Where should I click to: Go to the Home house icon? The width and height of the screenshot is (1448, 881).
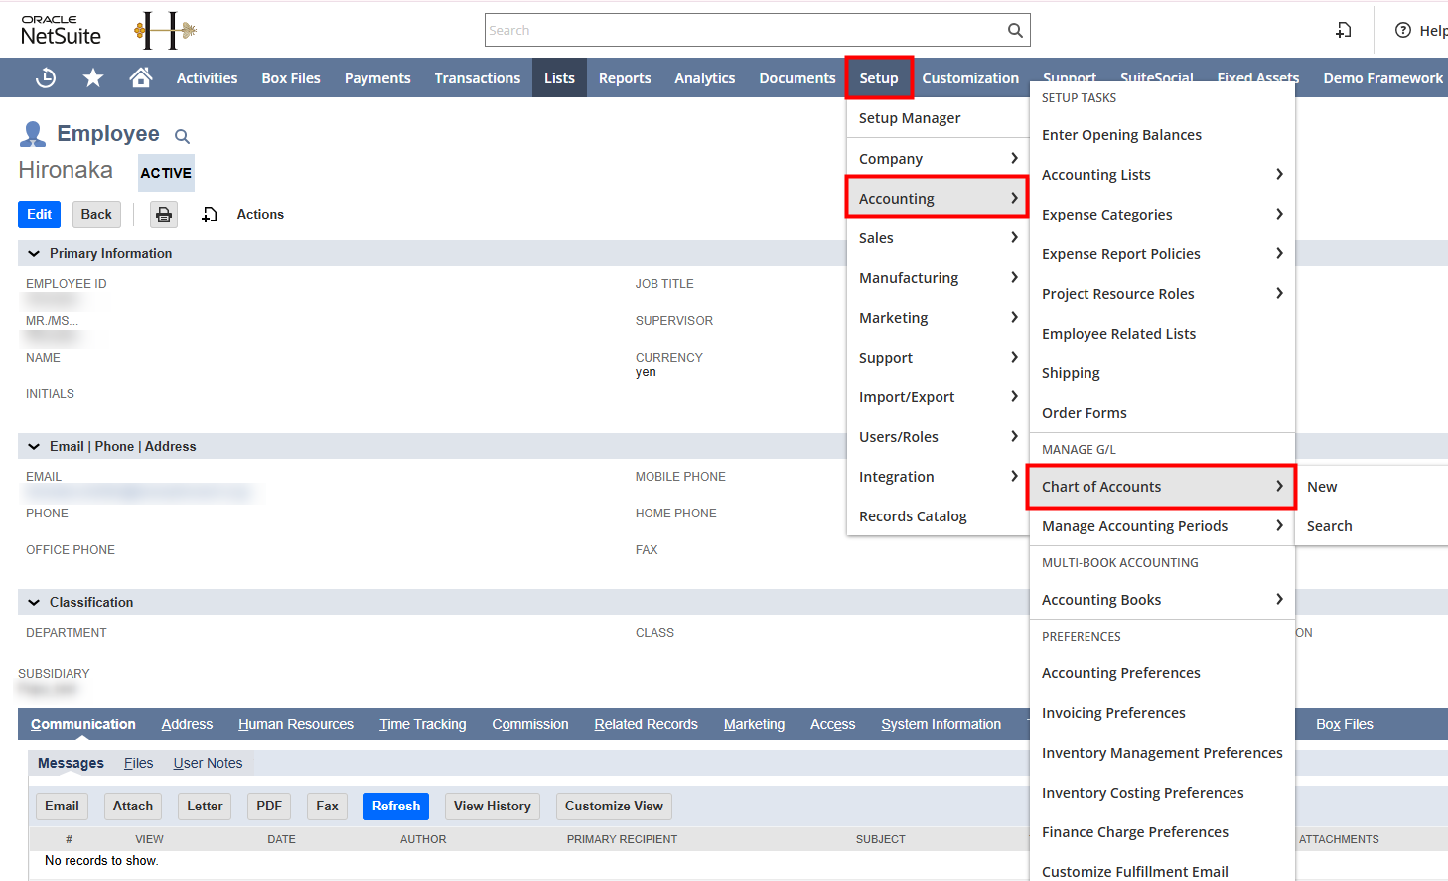tap(141, 77)
